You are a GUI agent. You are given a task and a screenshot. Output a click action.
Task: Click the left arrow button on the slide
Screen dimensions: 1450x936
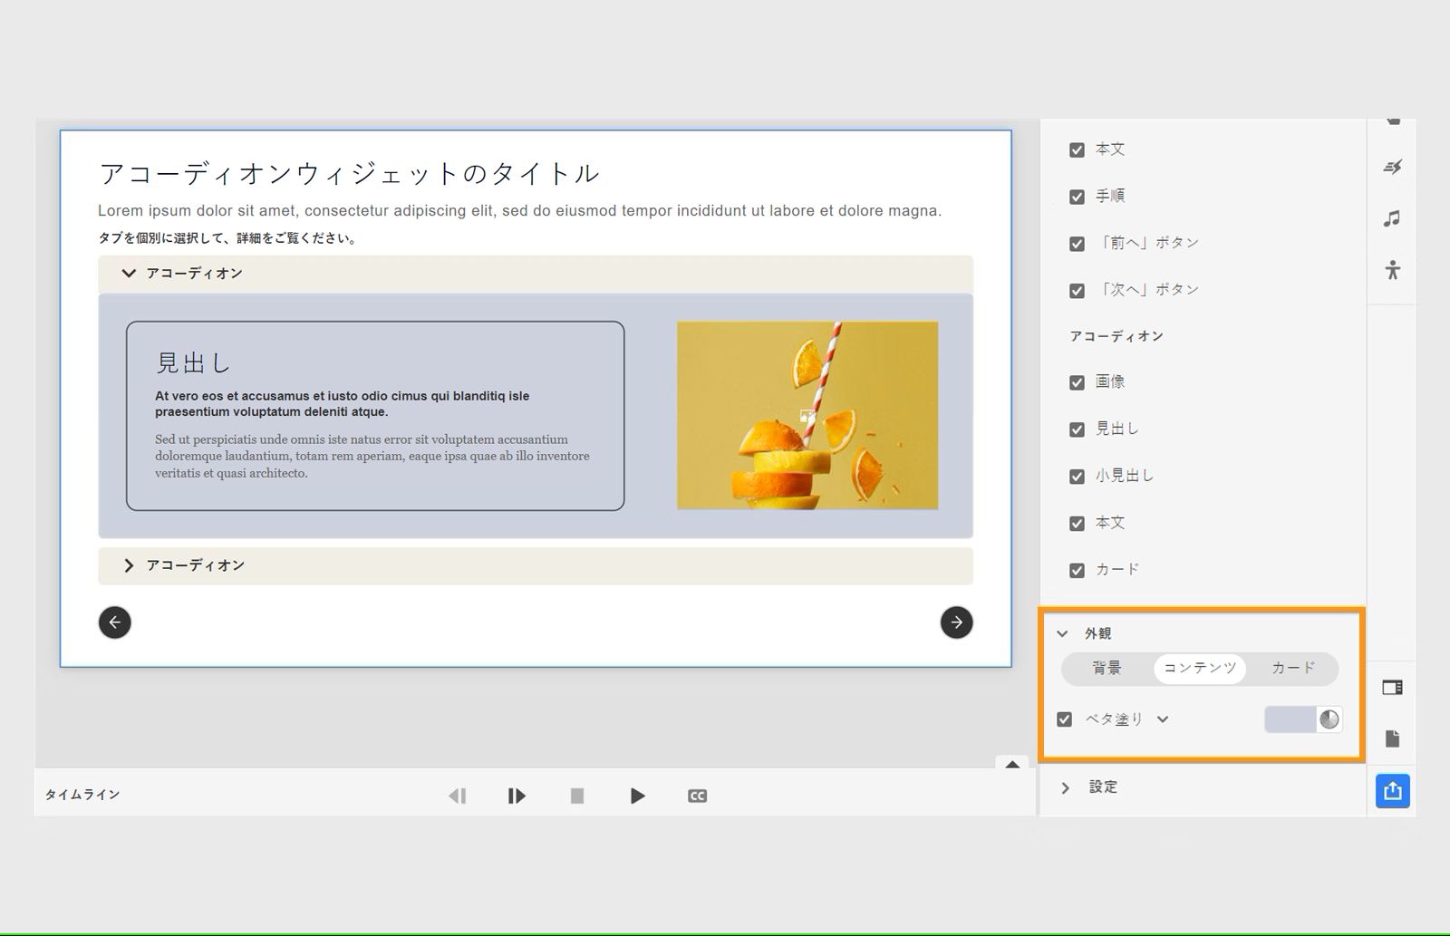pos(115,622)
